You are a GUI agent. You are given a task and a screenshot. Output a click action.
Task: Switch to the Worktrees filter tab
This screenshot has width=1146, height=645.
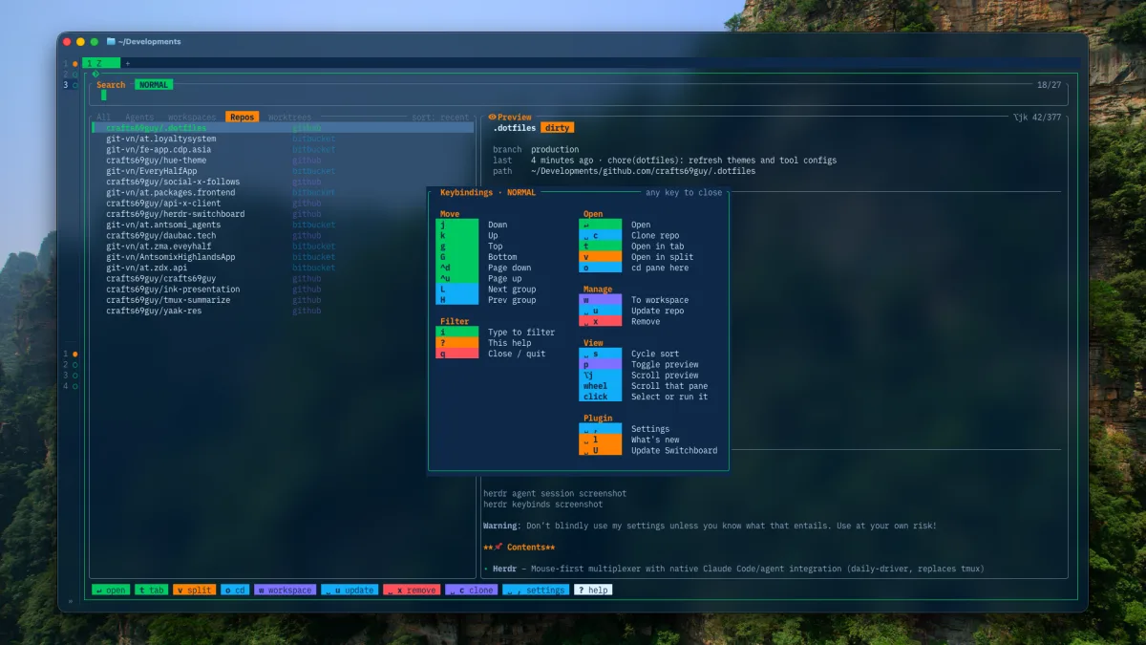[x=289, y=118]
